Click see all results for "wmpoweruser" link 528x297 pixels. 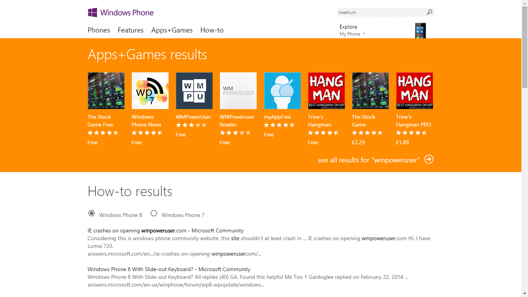pyautogui.click(x=369, y=160)
